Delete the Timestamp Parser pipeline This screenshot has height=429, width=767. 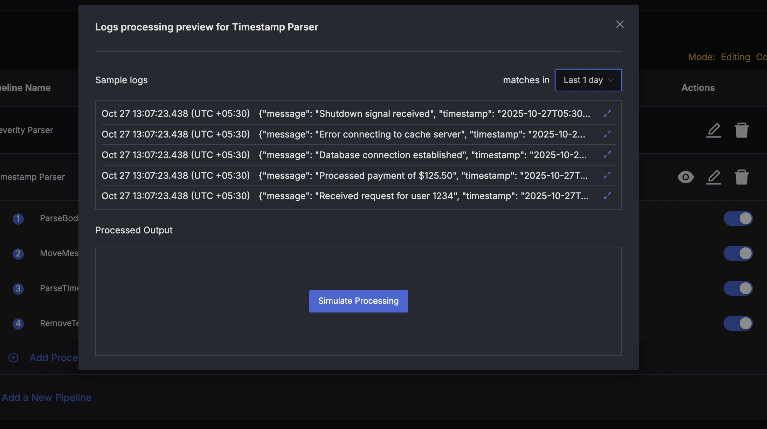tap(742, 177)
